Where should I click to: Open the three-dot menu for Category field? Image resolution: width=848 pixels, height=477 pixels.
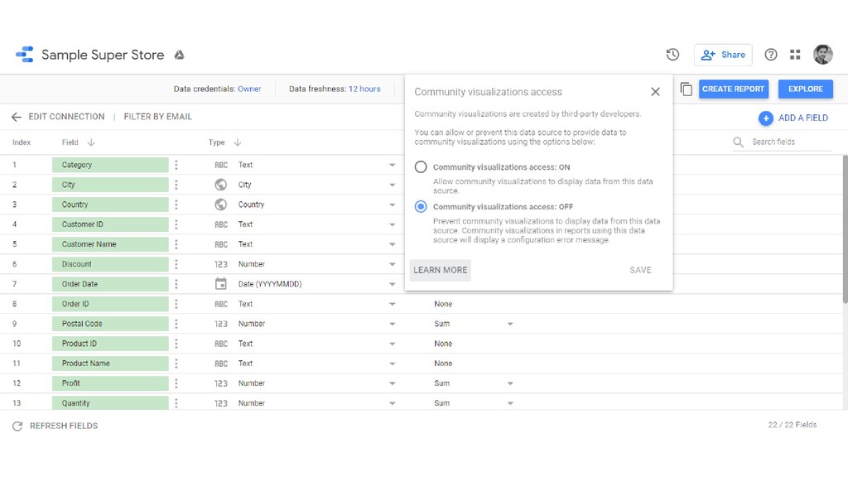point(176,165)
